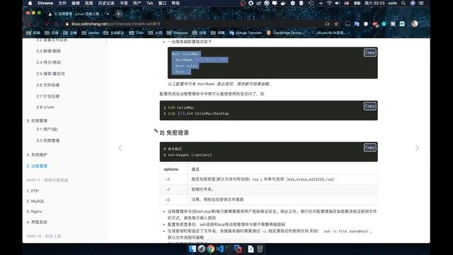453x255 pixels.
Task: Open sidebar item 2.7 打包压缩
Action: (47, 96)
